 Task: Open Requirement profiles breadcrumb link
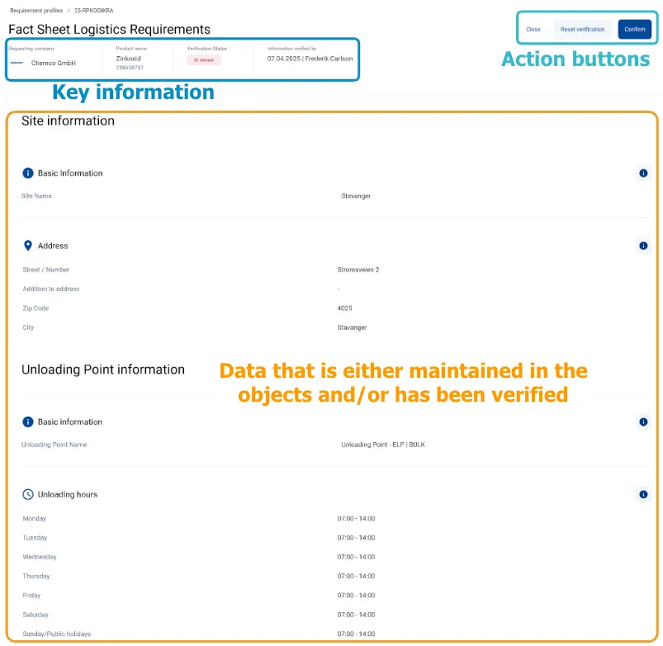point(36,11)
